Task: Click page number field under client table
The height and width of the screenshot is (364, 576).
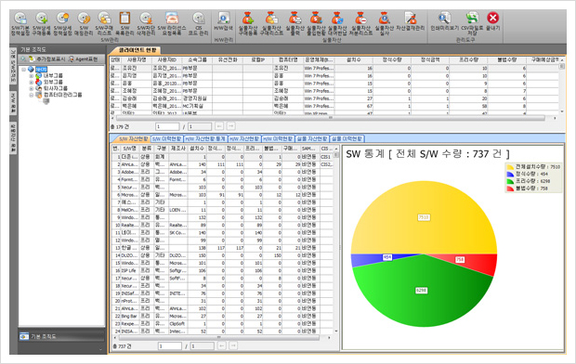Action: (x=167, y=126)
